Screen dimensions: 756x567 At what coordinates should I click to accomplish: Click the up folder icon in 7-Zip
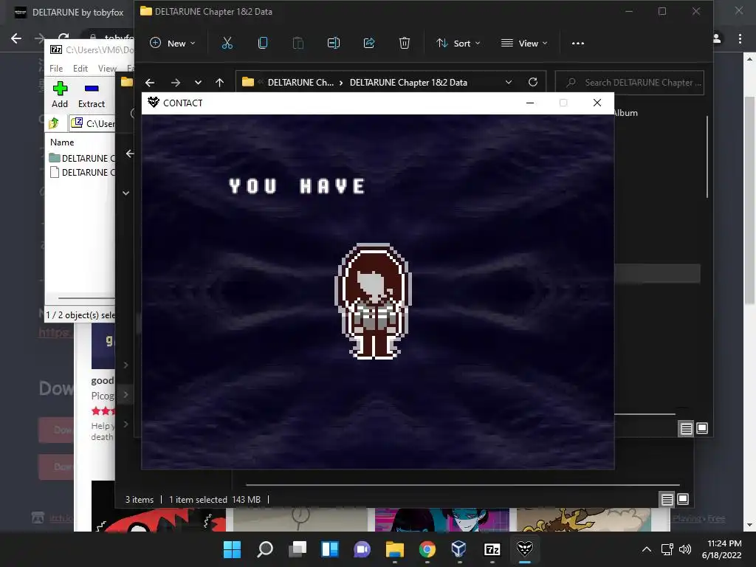click(x=53, y=123)
